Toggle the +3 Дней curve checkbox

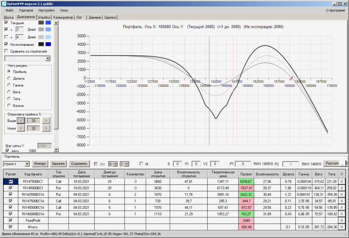pyautogui.click(x=6, y=29)
